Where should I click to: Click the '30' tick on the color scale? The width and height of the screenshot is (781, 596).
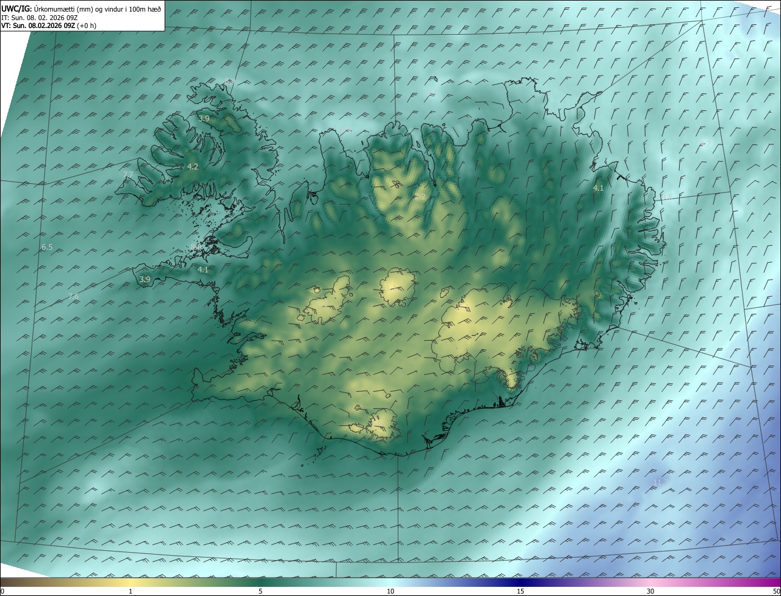coord(650,591)
